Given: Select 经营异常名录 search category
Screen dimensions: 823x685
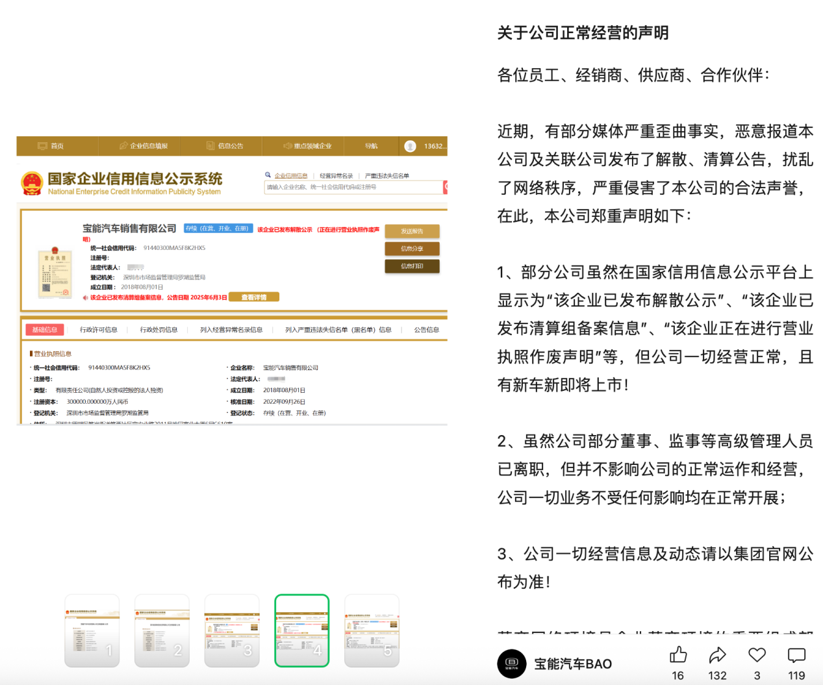Looking at the screenshot, I should click(336, 176).
